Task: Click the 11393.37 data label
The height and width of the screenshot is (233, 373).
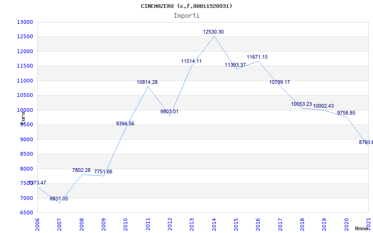Action: click(x=235, y=65)
